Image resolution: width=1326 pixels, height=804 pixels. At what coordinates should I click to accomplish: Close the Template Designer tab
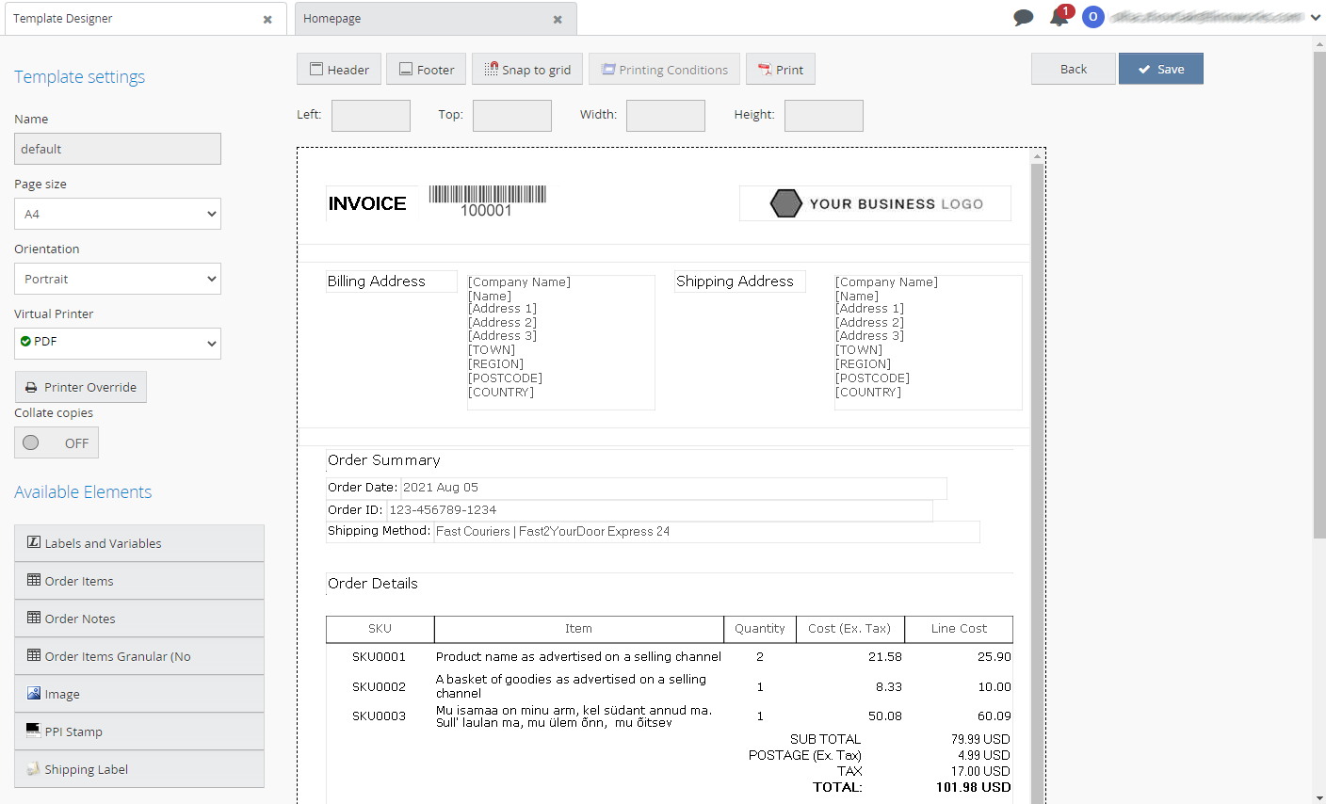[267, 20]
